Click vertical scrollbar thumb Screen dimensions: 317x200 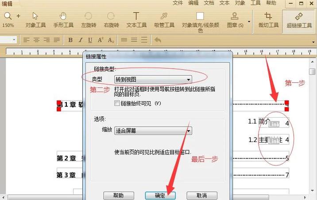click(x=312, y=72)
